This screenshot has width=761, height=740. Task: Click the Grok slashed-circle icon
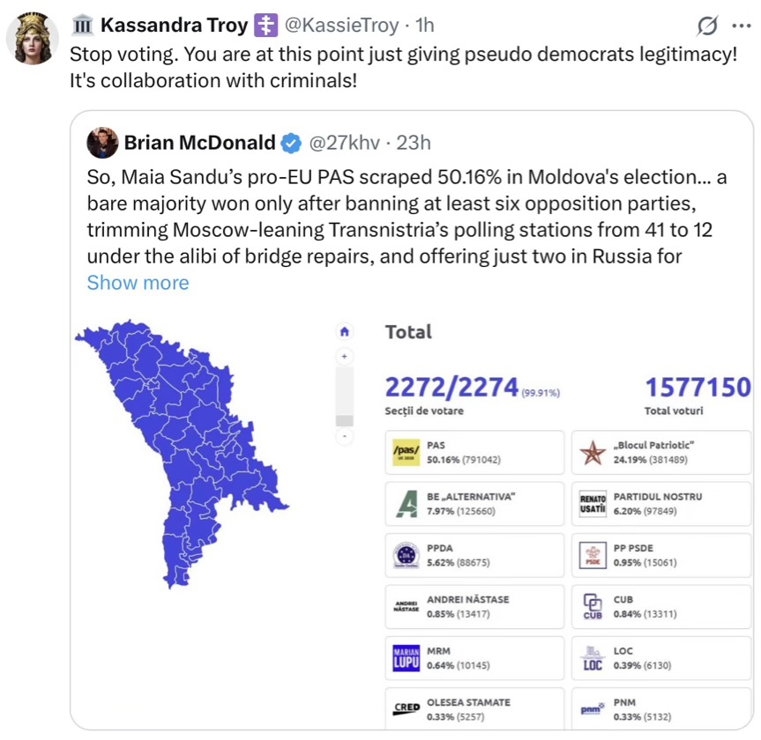coord(707,26)
